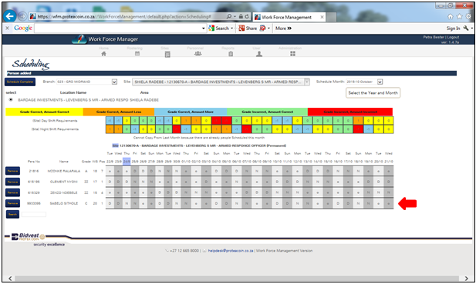Click the Pers No column header
The width and height of the screenshot is (476, 284).
pos(33,162)
